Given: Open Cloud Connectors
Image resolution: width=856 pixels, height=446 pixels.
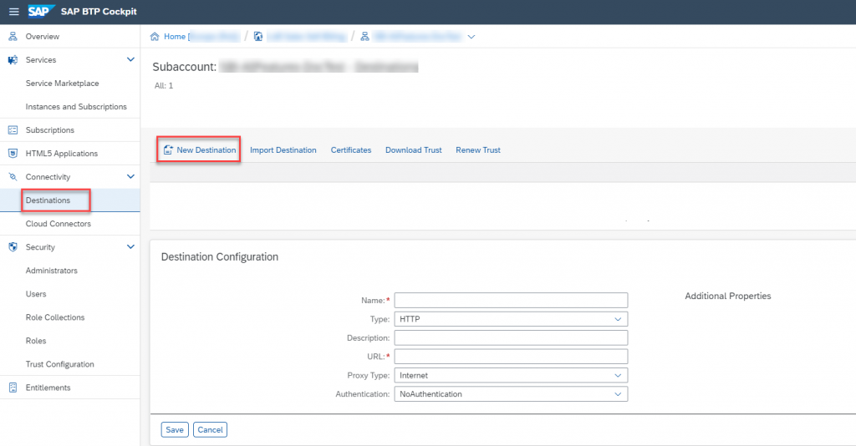Looking at the screenshot, I should pyautogui.click(x=59, y=224).
